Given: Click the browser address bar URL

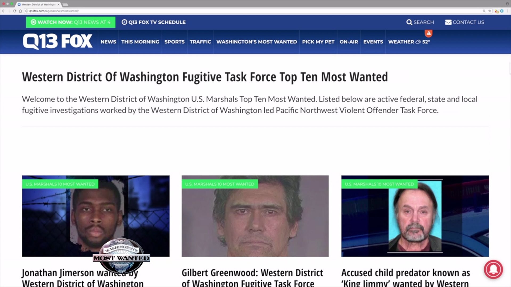Looking at the screenshot, I should coord(54,11).
